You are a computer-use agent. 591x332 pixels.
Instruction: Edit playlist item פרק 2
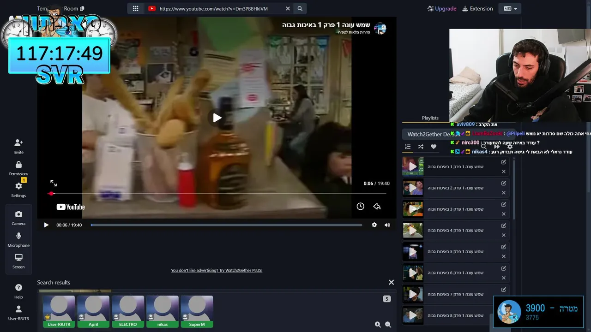coord(504,183)
